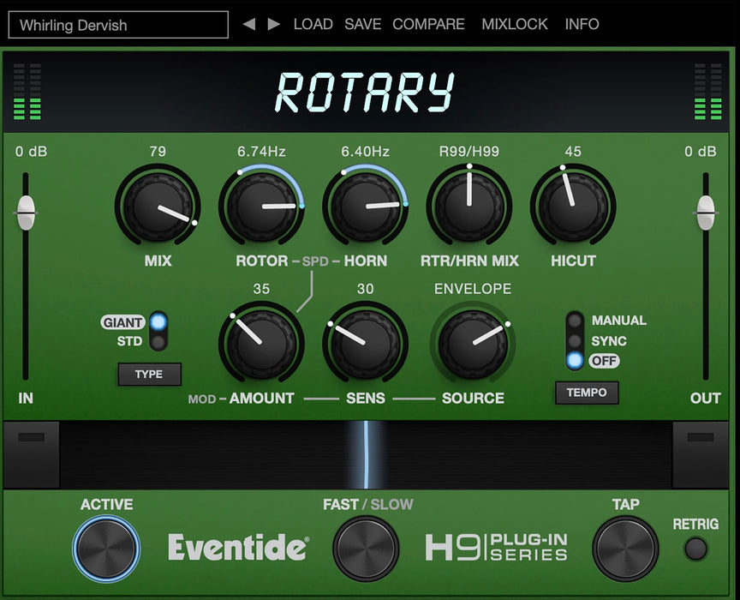Click the ROTOR speed knob

[261, 207]
